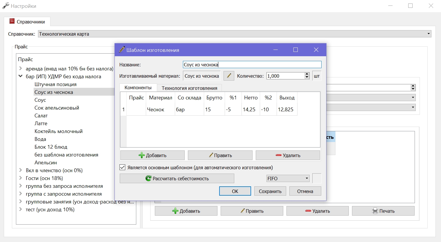Click the Печать button
The height and width of the screenshot is (242, 441).
[383, 211]
